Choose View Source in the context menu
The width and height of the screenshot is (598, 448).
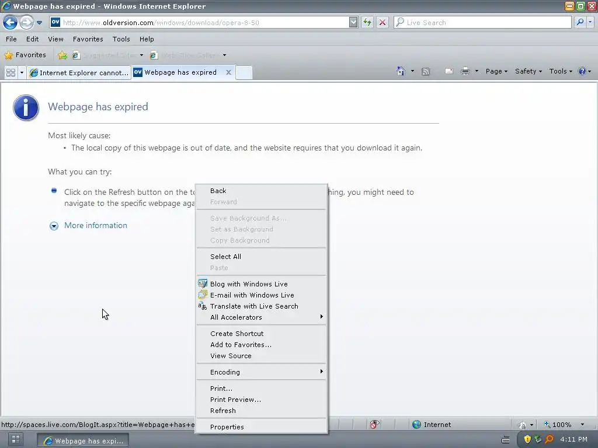[x=261, y=356]
